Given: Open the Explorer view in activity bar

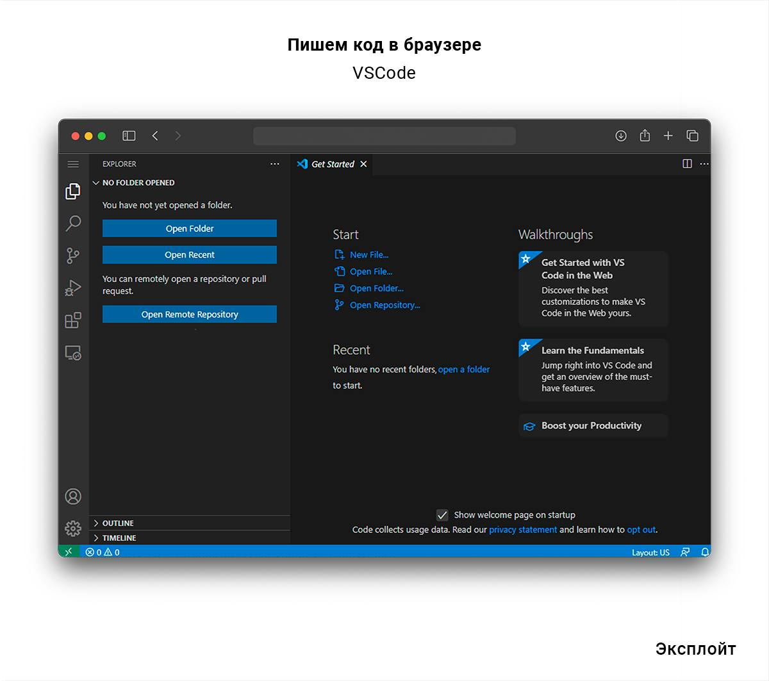Looking at the screenshot, I should tap(73, 191).
